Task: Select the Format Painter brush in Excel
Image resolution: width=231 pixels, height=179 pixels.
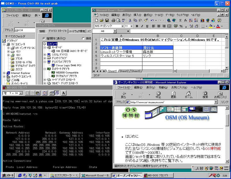Action: [146, 20]
